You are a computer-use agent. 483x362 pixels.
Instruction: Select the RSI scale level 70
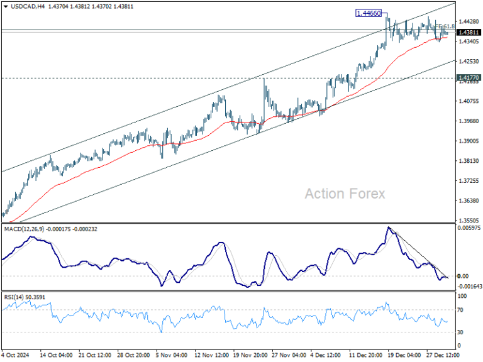pos(460,310)
